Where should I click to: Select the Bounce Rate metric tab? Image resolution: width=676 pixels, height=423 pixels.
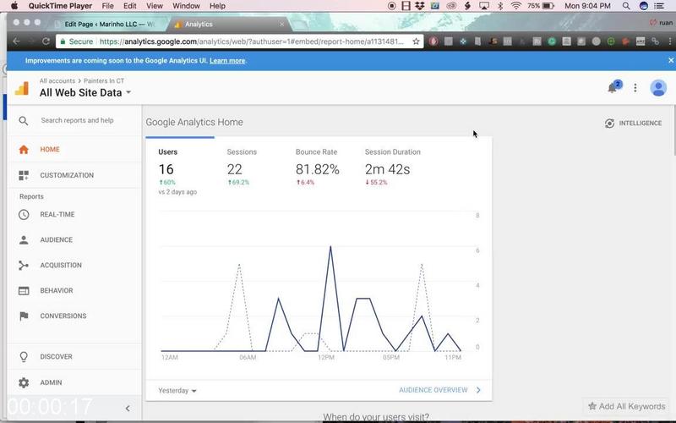pos(318,168)
